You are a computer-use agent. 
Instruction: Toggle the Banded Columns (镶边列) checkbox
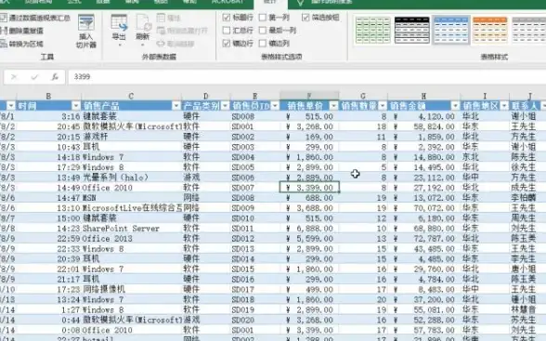[x=263, y=43]
